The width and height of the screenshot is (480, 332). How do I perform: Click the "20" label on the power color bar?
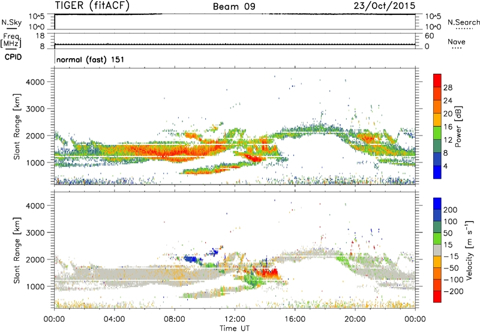pos(448,114)
